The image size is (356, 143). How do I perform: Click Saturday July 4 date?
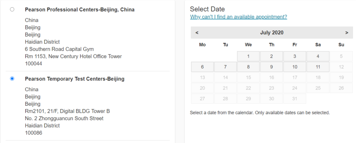(x=318, y=56)
